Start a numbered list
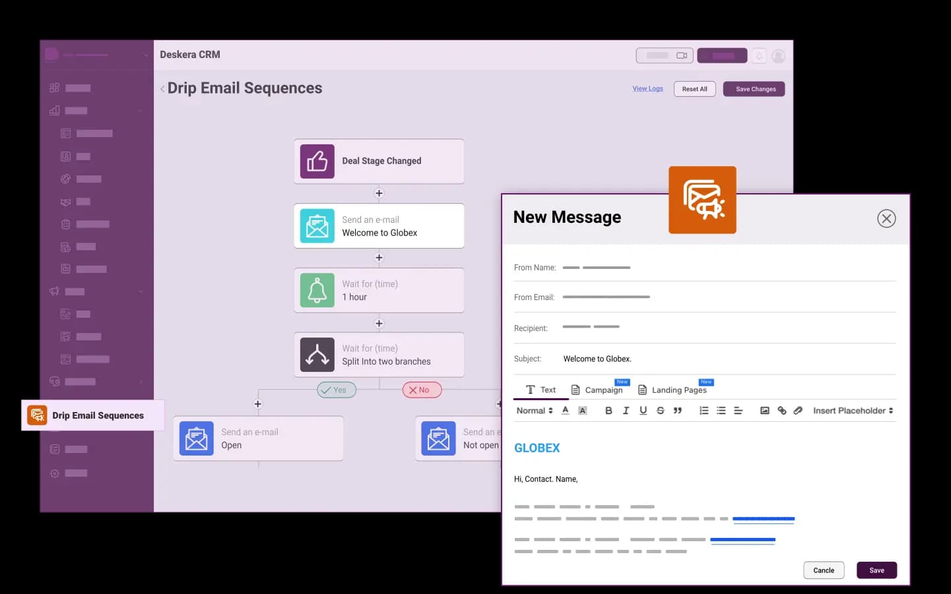This screenshot has width=951, height=594. [704, 410]
